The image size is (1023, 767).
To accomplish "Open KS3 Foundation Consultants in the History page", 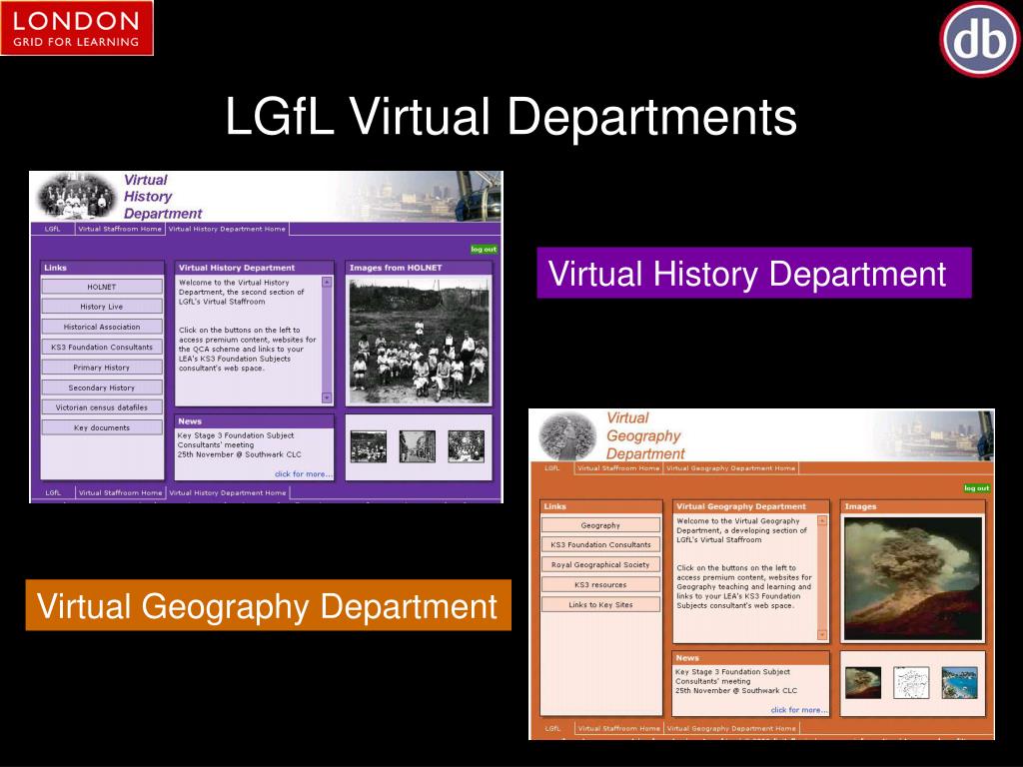I will tap(102, 347).
